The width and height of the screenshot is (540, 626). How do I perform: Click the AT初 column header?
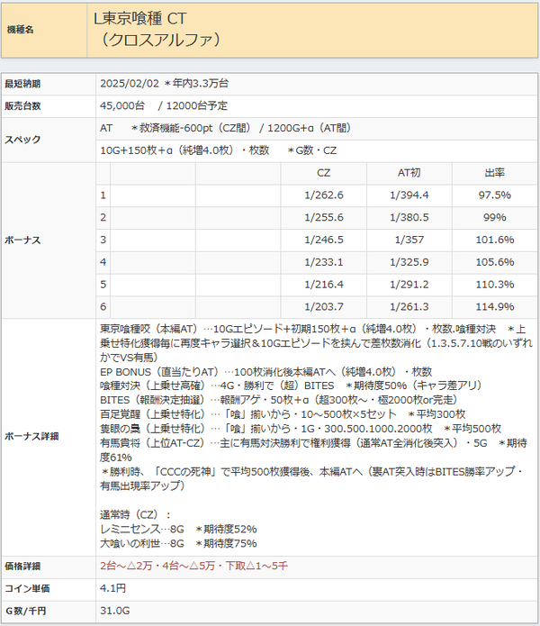[x=409, y=173]
